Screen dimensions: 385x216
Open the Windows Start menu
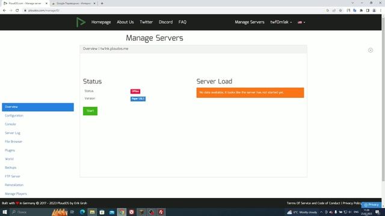[4, 212]
